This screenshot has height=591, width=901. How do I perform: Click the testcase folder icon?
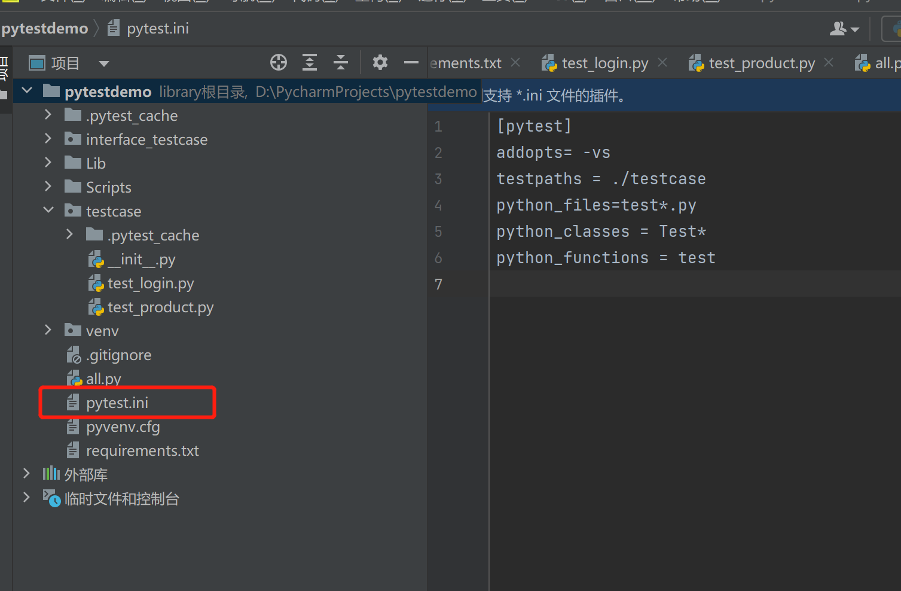[x=73, y=211]
